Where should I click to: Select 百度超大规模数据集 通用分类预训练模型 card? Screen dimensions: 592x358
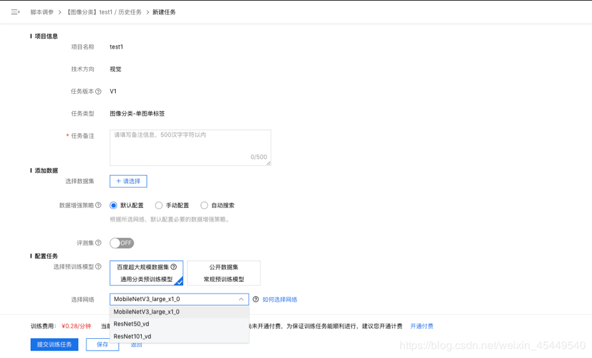coord(147,273)
